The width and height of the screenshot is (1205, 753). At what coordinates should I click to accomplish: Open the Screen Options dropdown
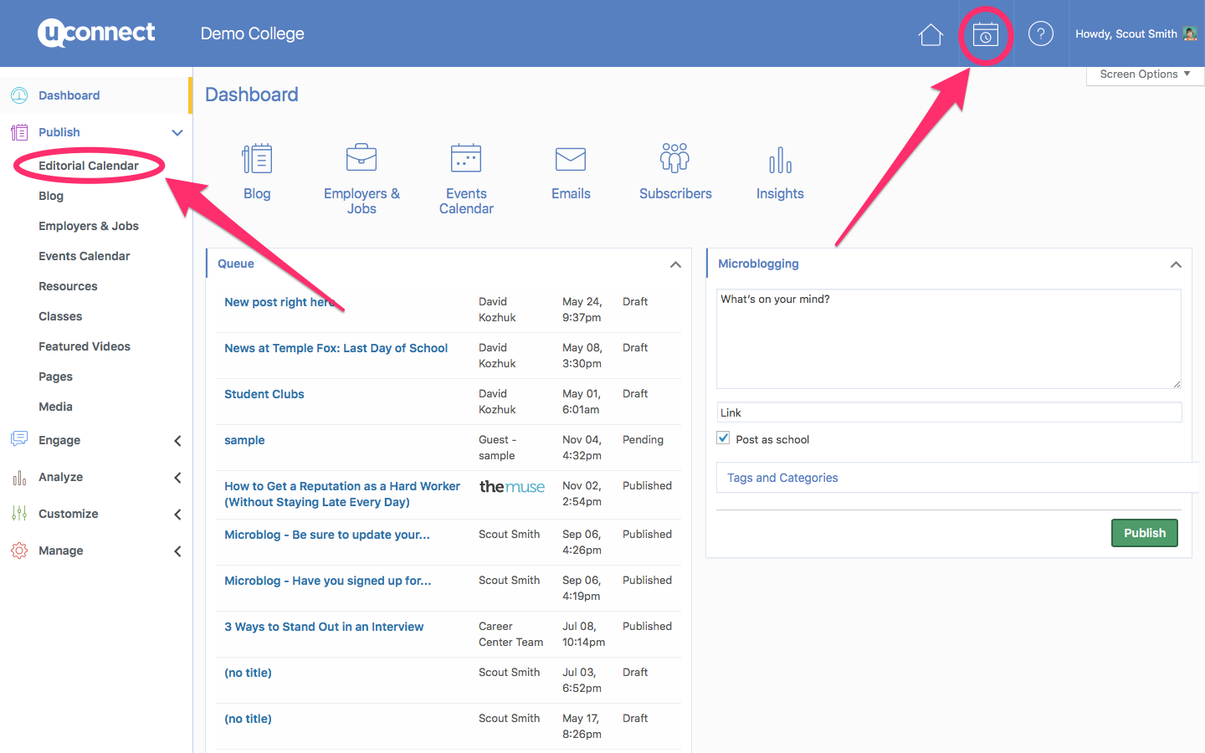pos(1144,74)
